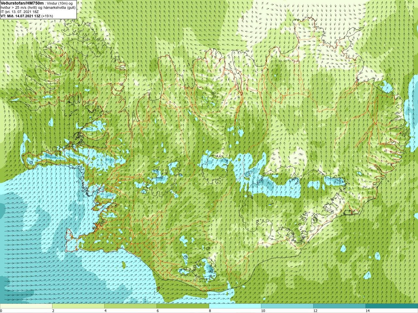
Task: Click the 'Veðurstofan/HM750m' title text
Action: pyautogui.click(x=22, y=3)
